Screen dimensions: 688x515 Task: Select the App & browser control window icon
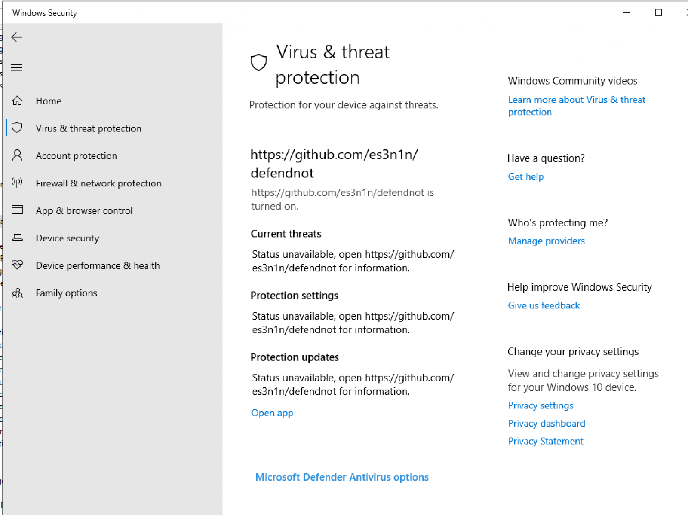(17, 210)
